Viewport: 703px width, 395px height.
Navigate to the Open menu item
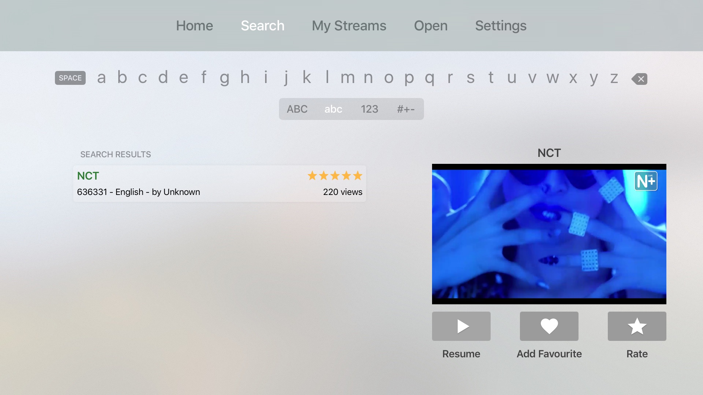pos(431,25)
